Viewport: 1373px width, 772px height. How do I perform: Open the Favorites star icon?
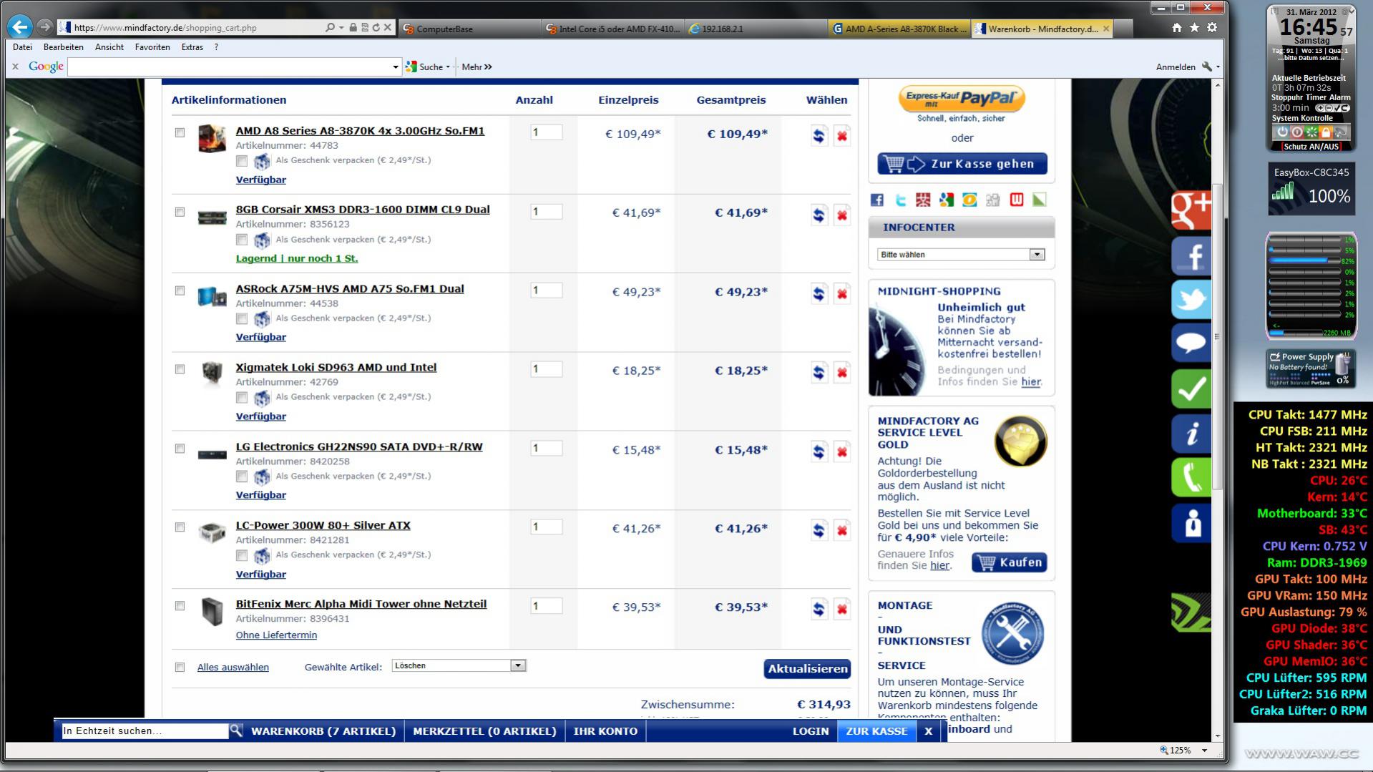point(1194,27)
